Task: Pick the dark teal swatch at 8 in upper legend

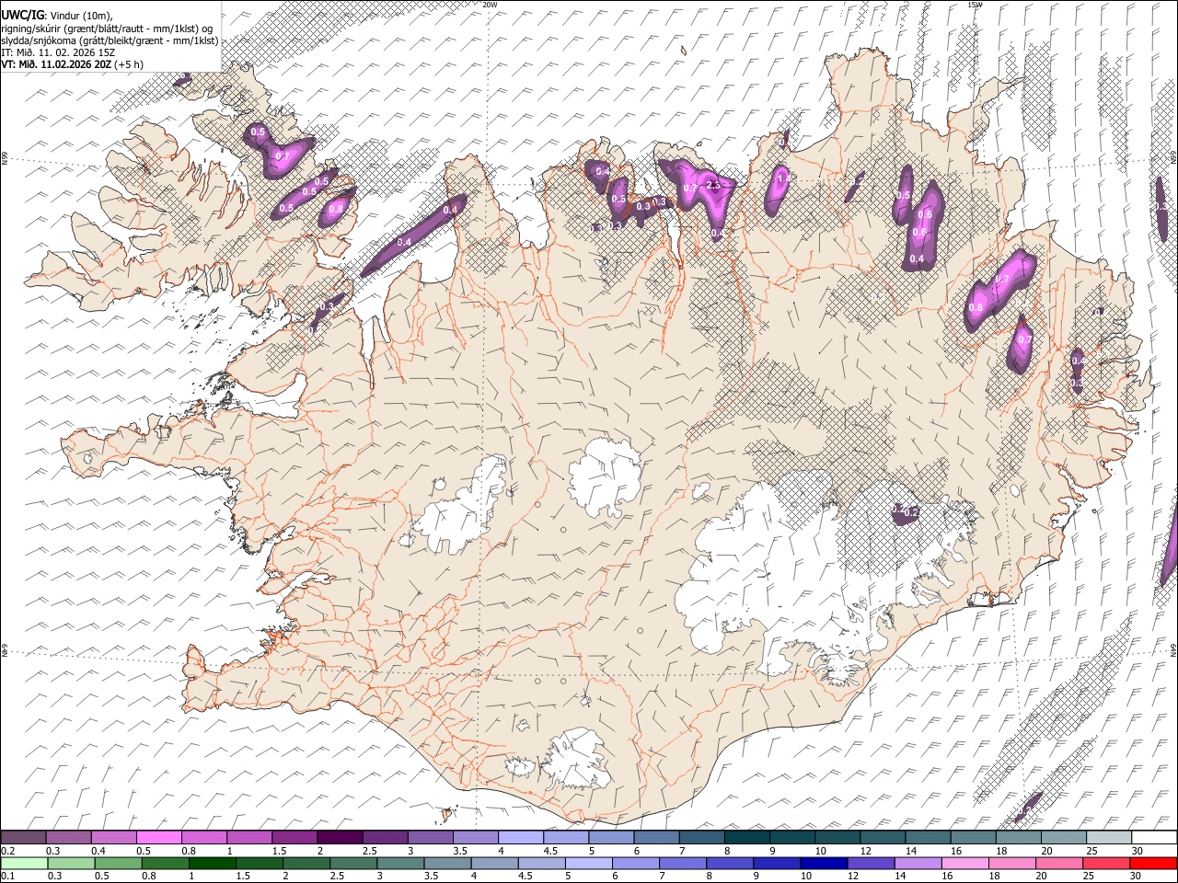Action: pos(746,838)
